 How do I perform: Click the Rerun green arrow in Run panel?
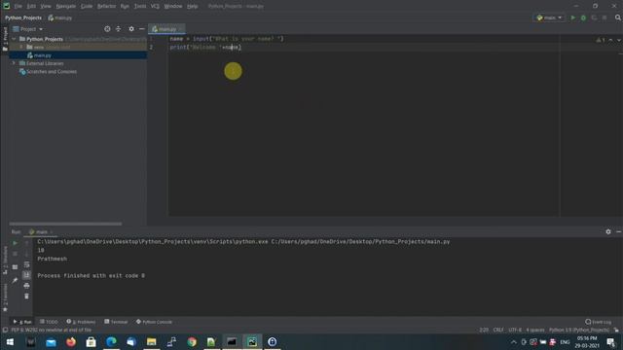15,243
